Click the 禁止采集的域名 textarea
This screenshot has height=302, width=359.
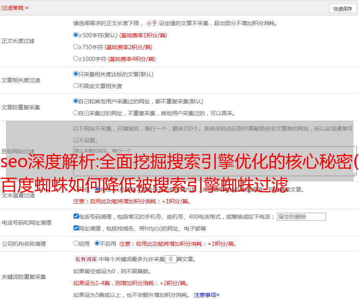(x=215, y=161)
